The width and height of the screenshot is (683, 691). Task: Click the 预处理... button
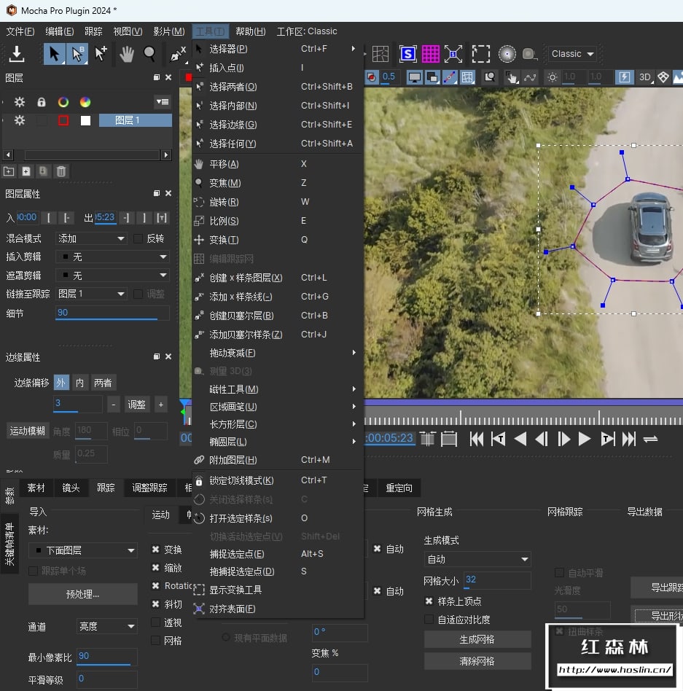82,594
